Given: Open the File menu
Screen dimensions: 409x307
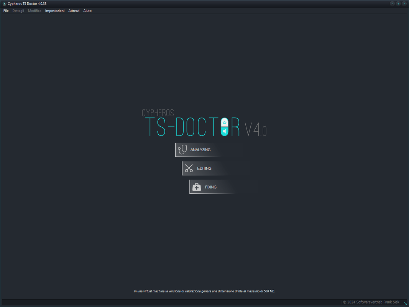Looking at the screenshot, I should 6,11.
